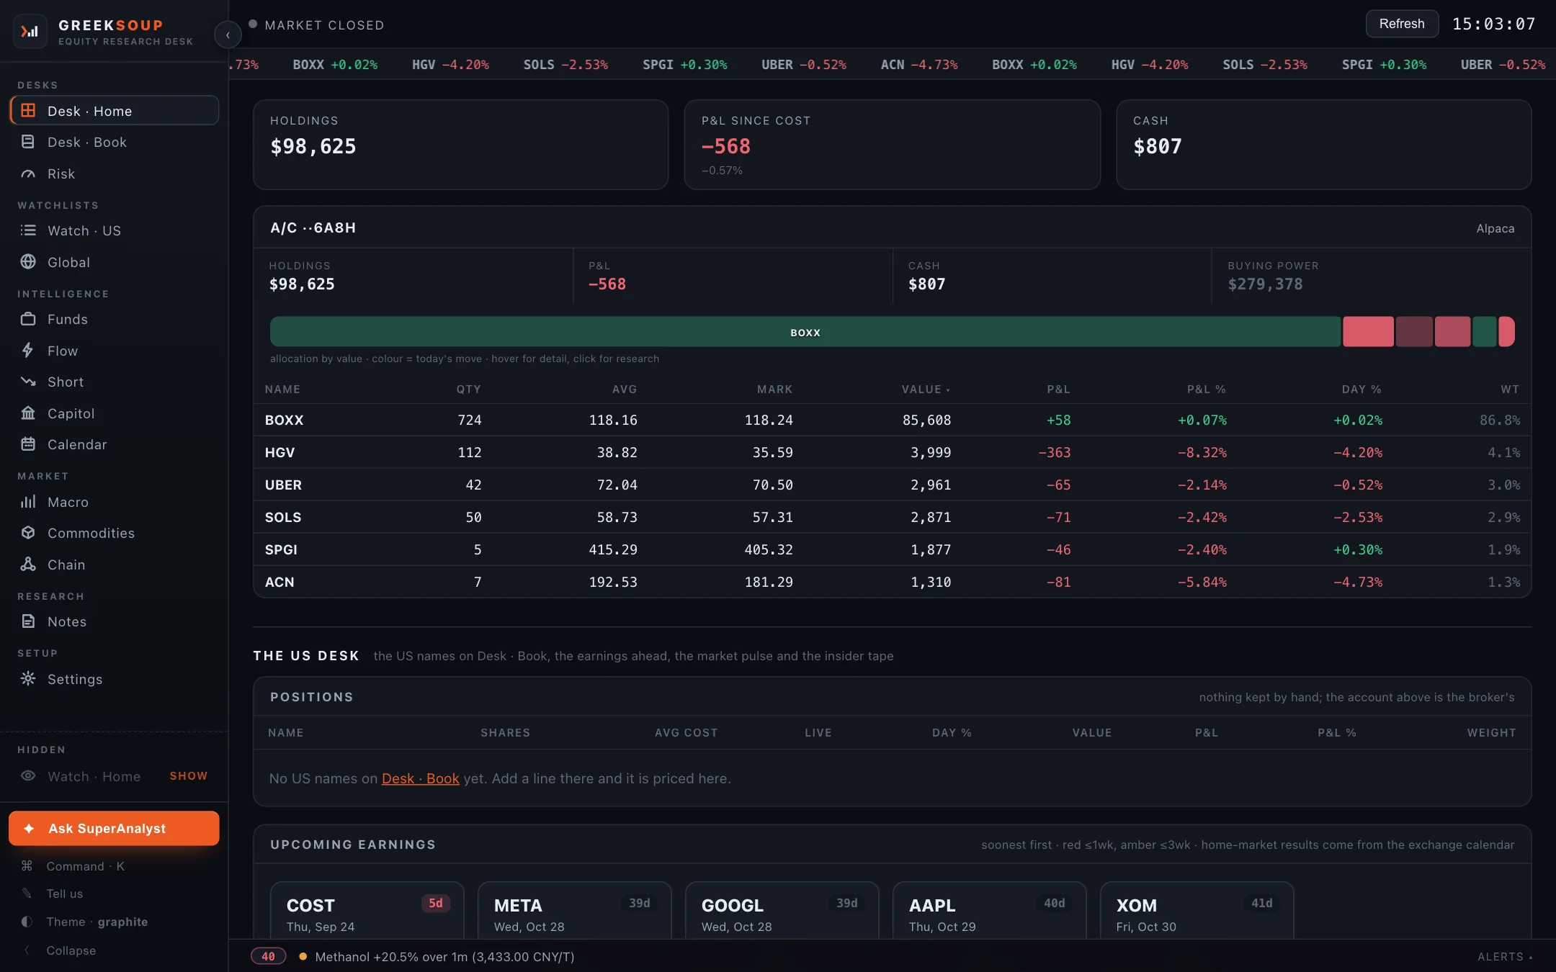Click the Refresh button
Image resolution: width=1556 pixels, height=972 pixels.
tap(1402, 24)
